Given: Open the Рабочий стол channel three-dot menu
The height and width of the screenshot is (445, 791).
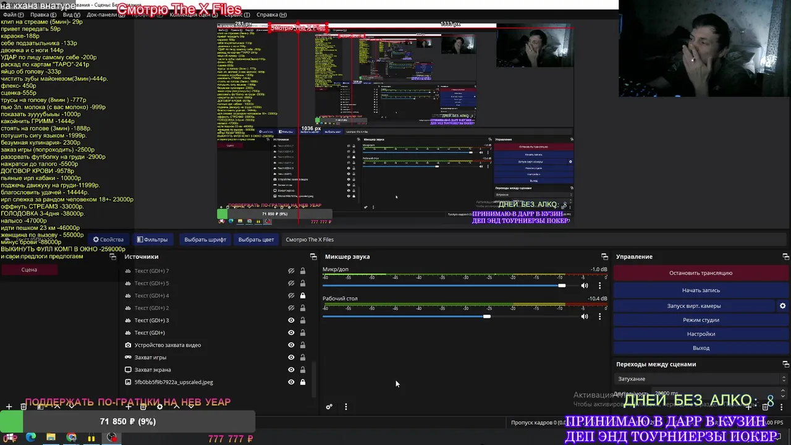Looking at the screenshot, I should (599, 316).
